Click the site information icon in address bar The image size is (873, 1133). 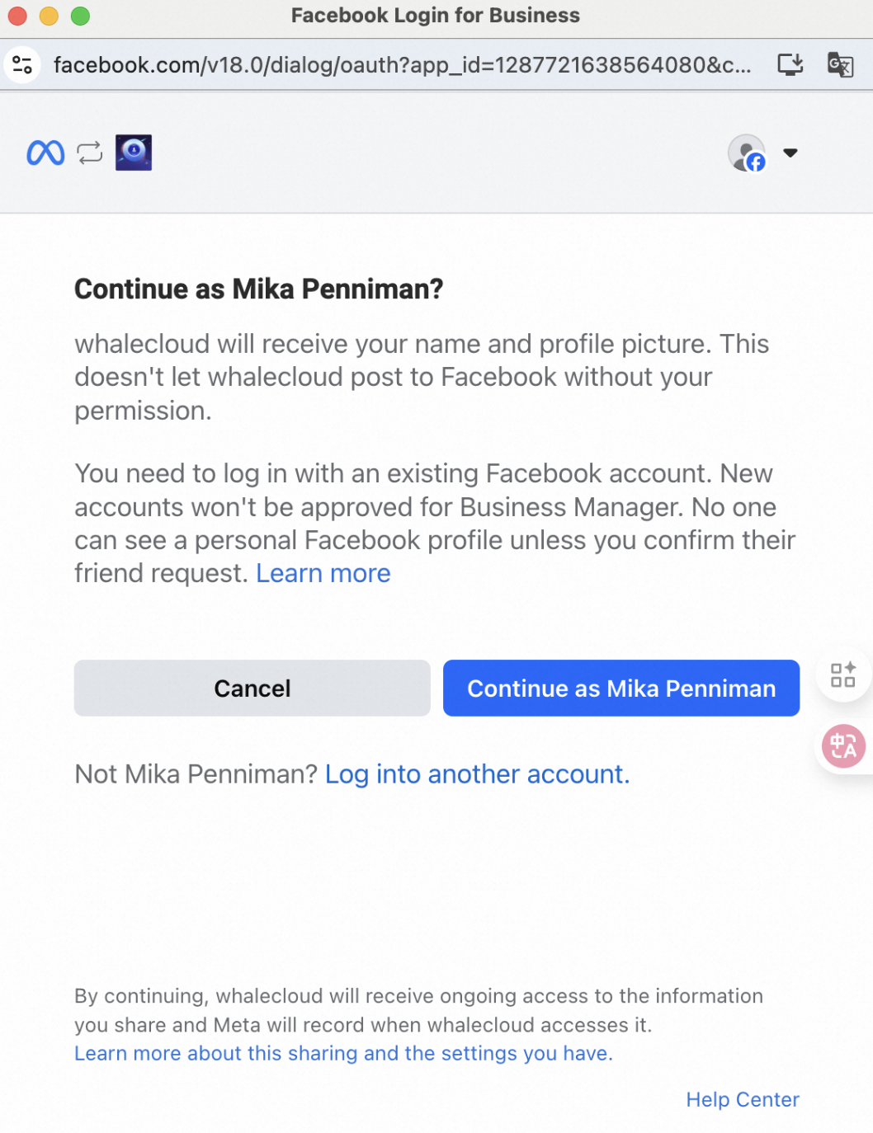[22, 64]
